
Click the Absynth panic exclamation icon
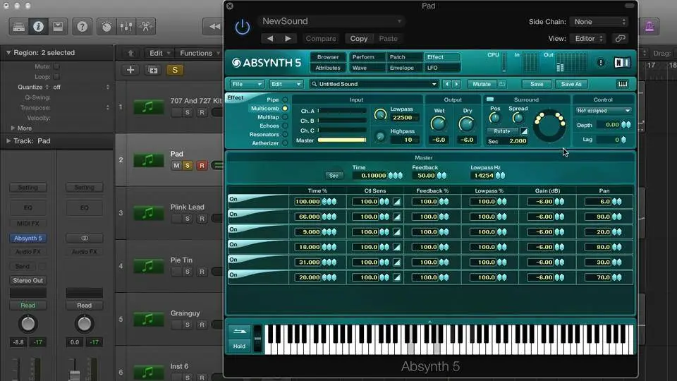(x=601, y=62)
